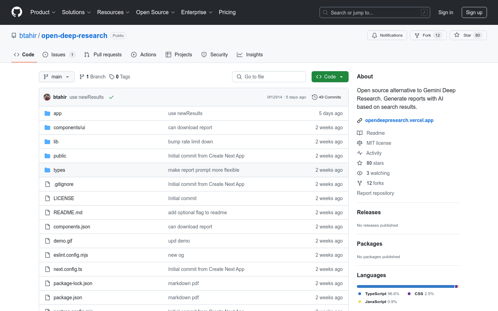Click the demo.gif file icon

(47, 241)
